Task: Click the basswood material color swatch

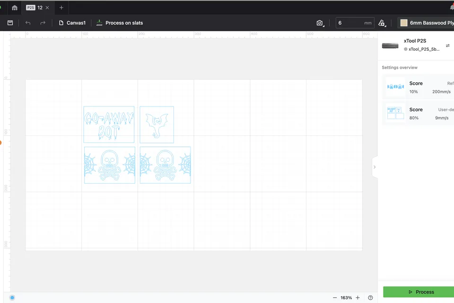Action: 403,23
